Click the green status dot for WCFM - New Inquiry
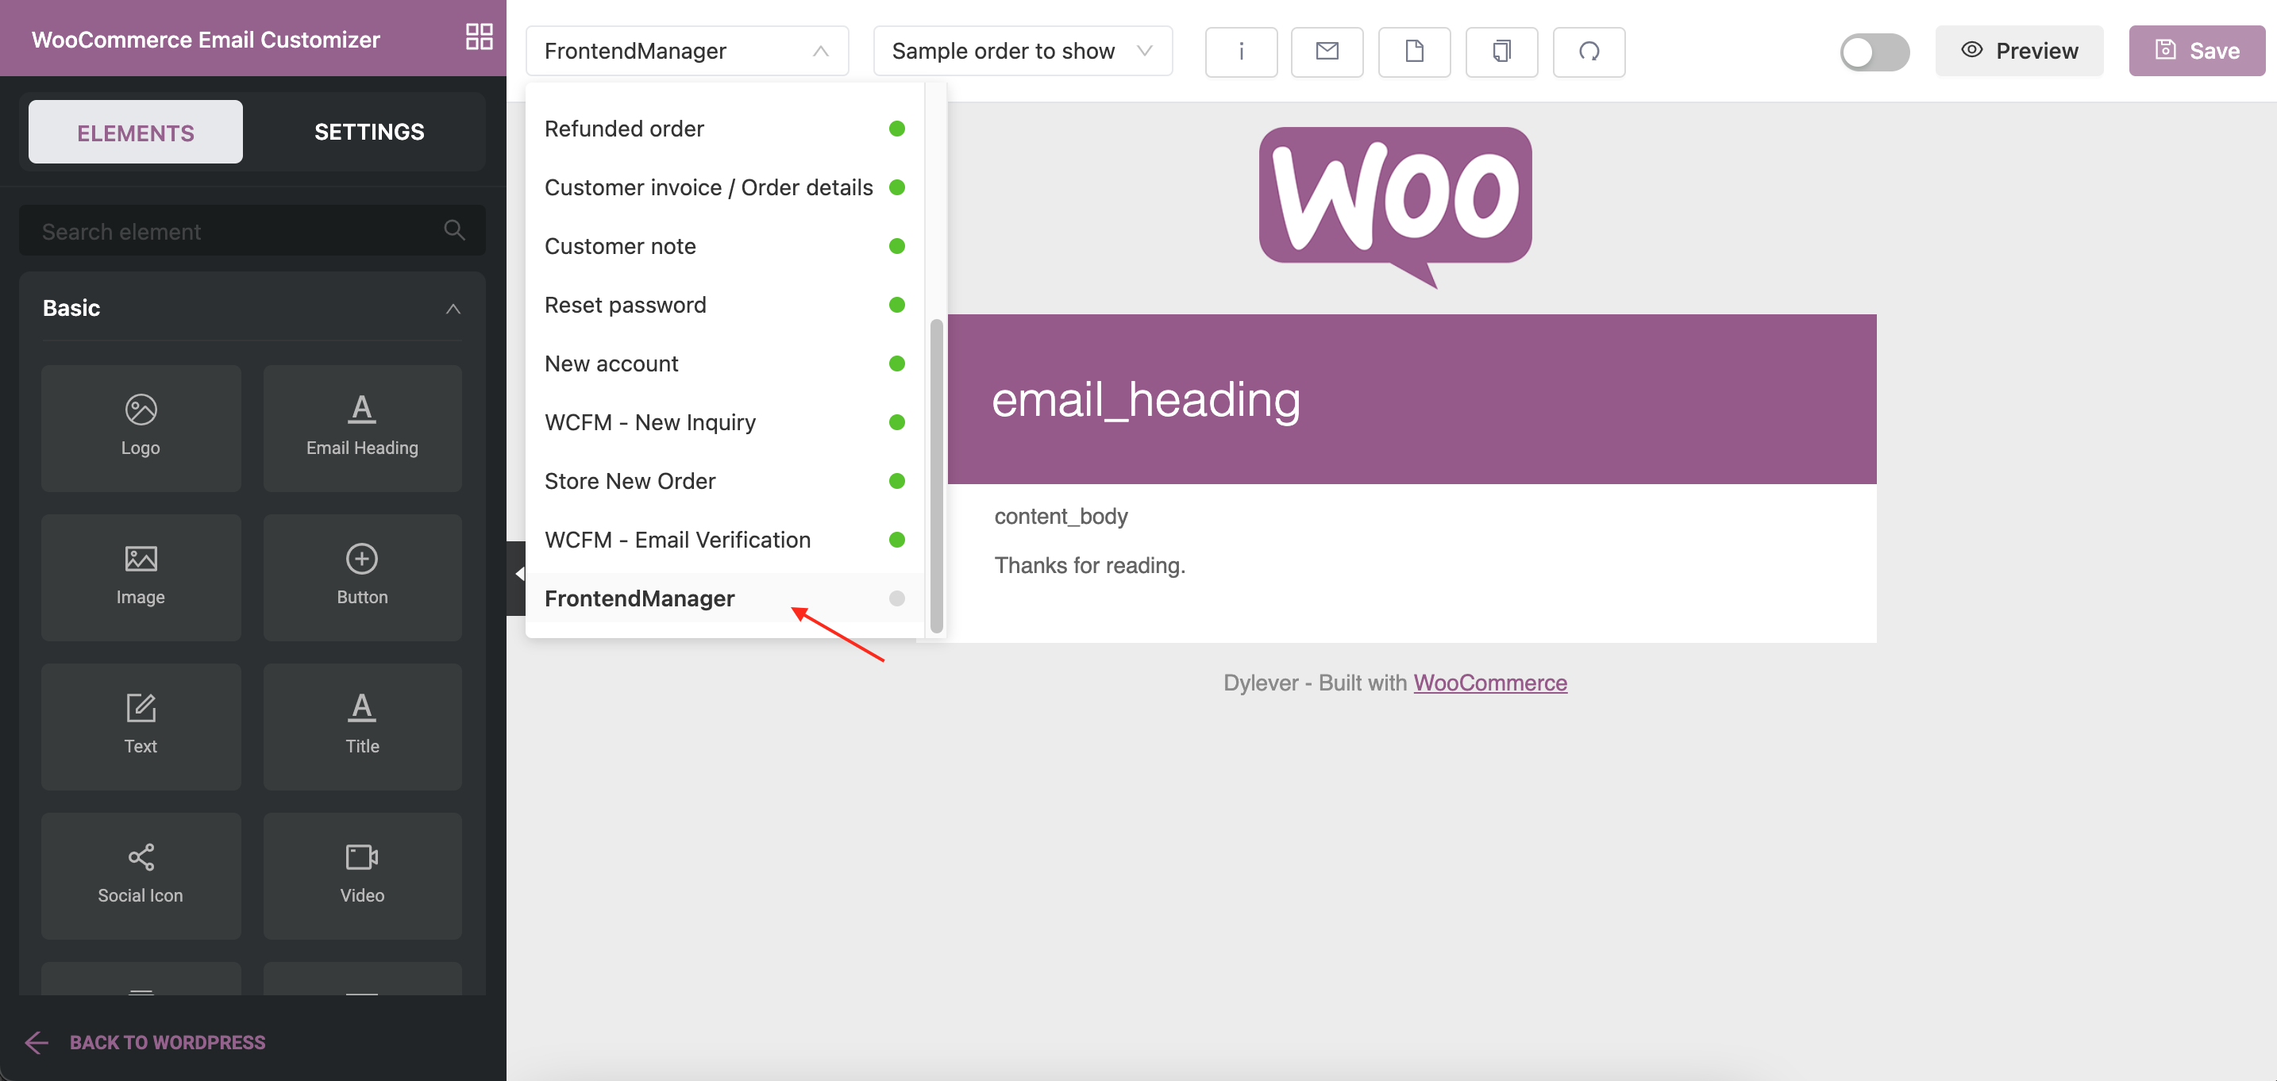Image resolution: width=2277 pixels, height=1081 pixels. (896, 422)
